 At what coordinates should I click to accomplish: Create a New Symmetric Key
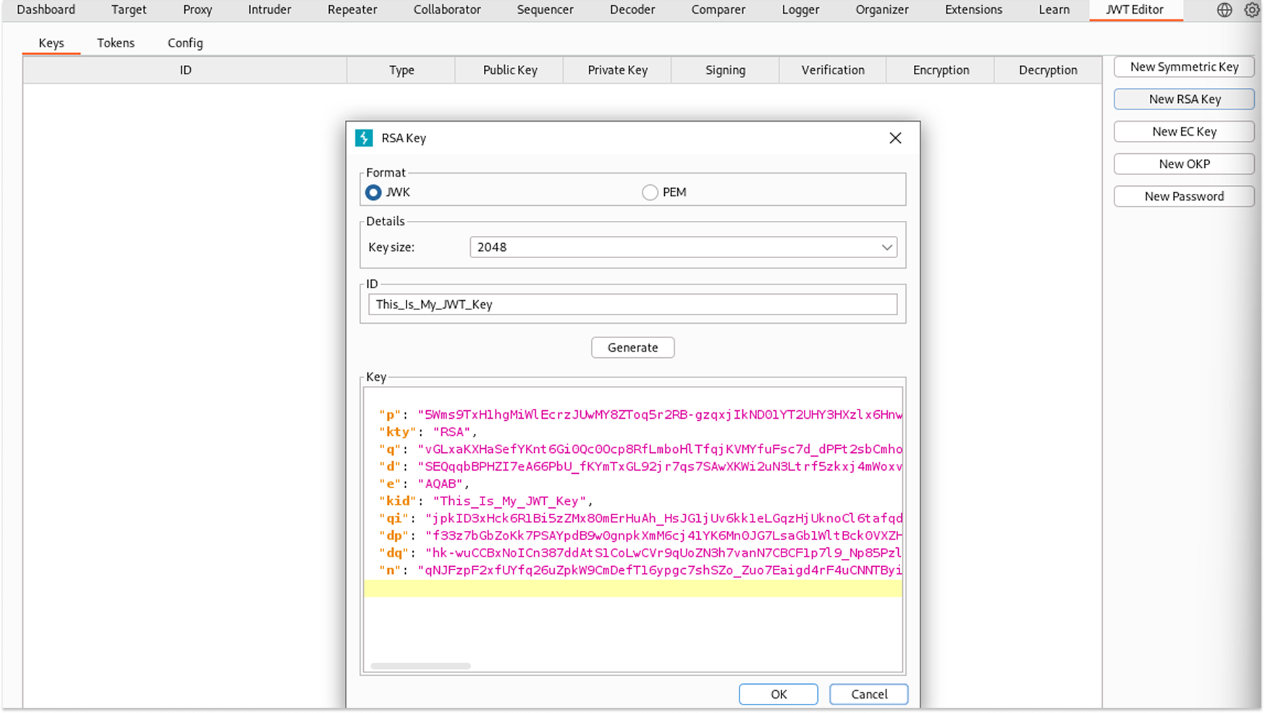[1183, 66]
